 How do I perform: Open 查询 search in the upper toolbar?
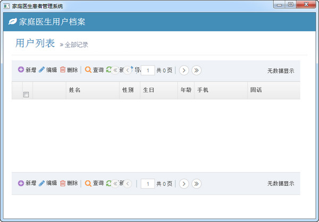pyautogui.click(x=94, y=70)
